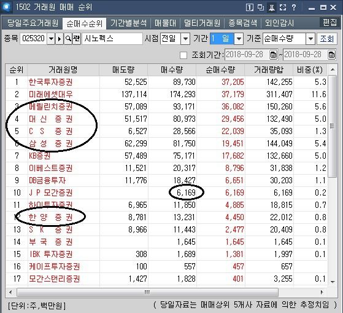Select the 대신증권 broker name

(x=50, y=119)
